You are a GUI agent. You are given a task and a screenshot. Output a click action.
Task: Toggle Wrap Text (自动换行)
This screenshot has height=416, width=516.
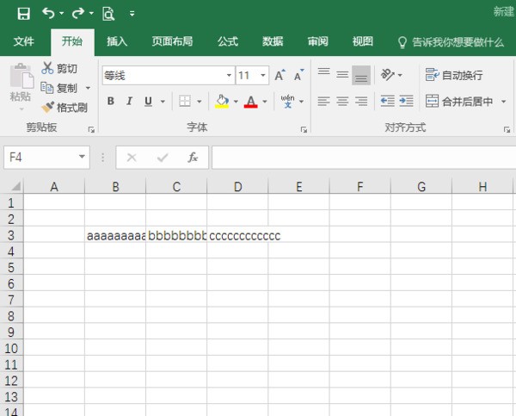click(454, 76)
